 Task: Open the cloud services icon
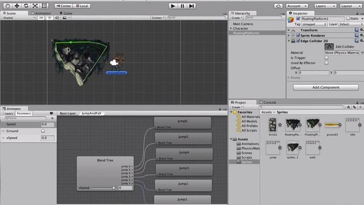[x=278, y=6]
